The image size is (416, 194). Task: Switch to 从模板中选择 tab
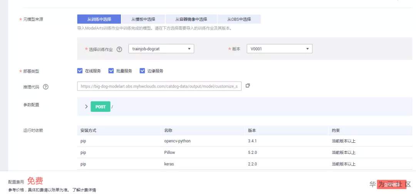[x=143, y=19]
